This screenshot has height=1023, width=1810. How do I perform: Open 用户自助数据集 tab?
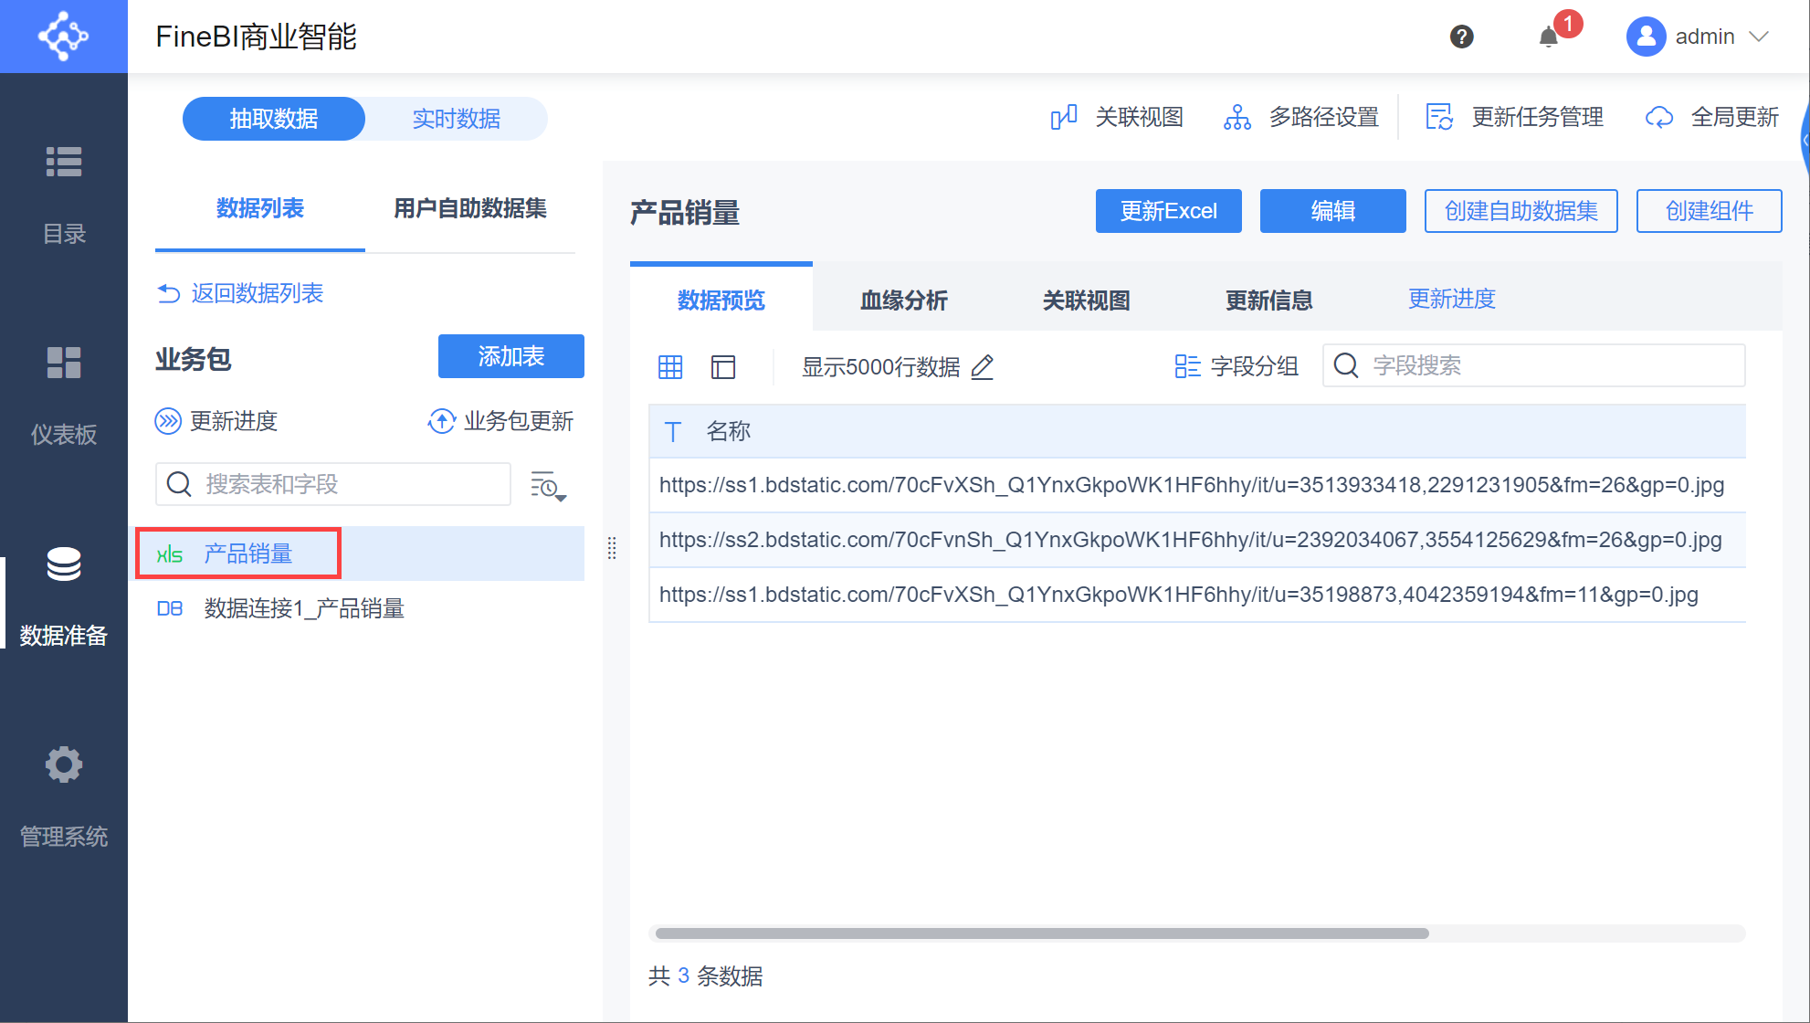coord(469,208)
